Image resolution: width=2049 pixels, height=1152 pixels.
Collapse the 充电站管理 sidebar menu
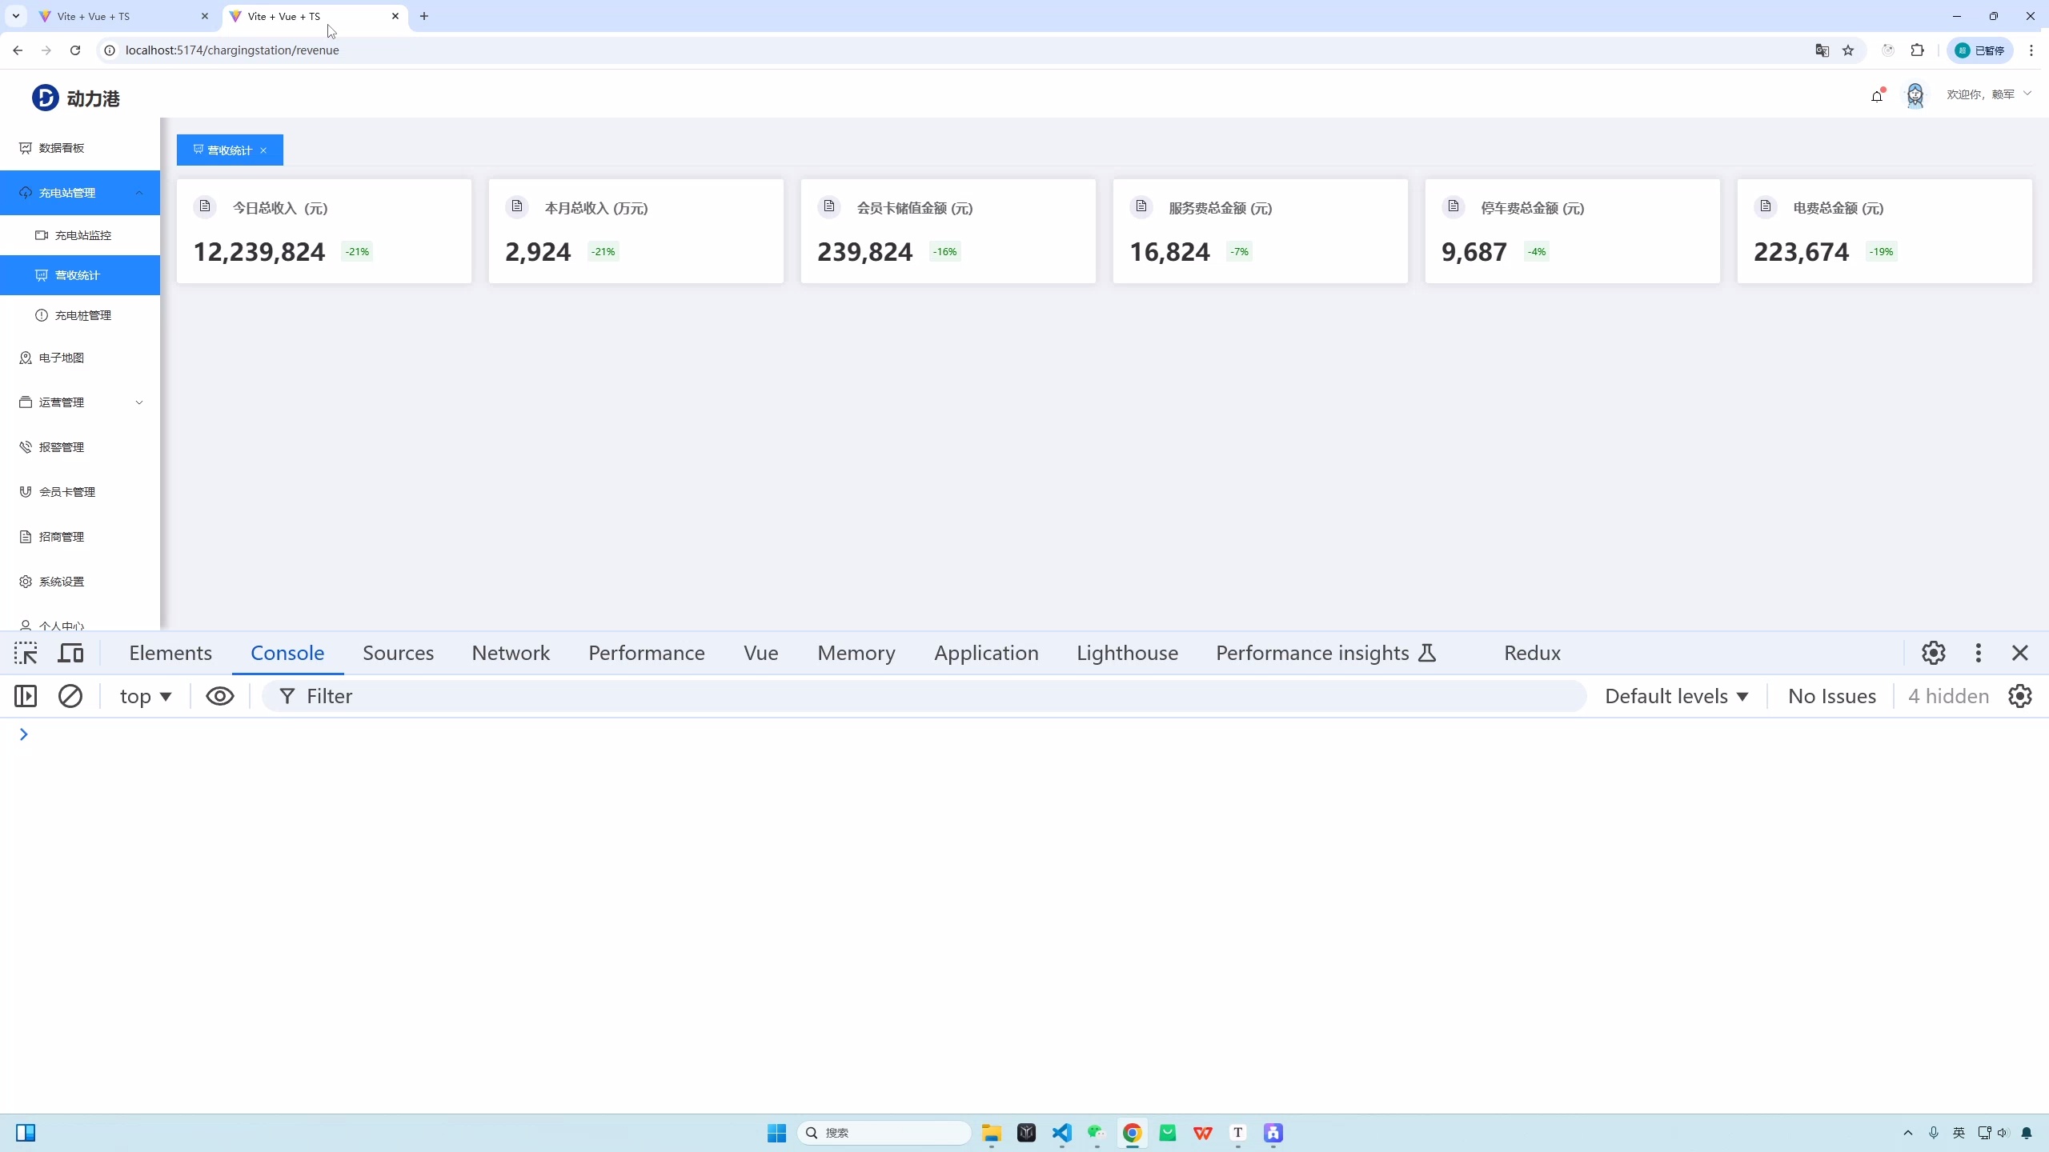coord(139,193)
